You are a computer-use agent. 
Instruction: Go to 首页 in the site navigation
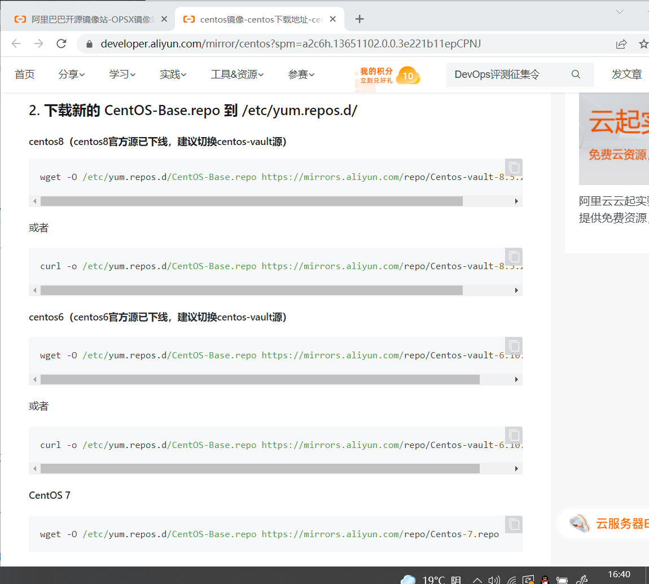[25, 74]
